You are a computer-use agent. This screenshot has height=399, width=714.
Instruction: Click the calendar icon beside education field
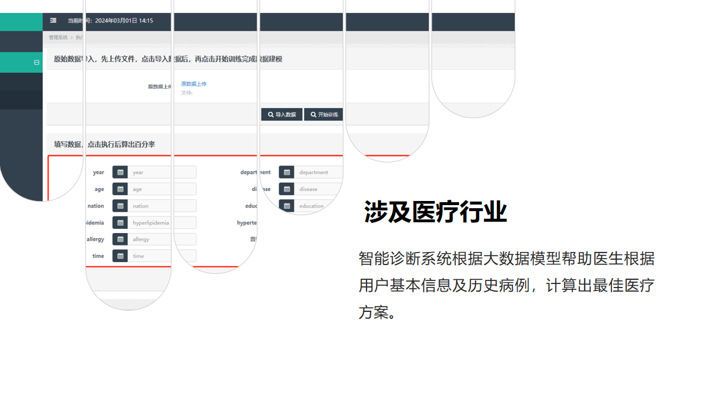[x=287, y=206]
